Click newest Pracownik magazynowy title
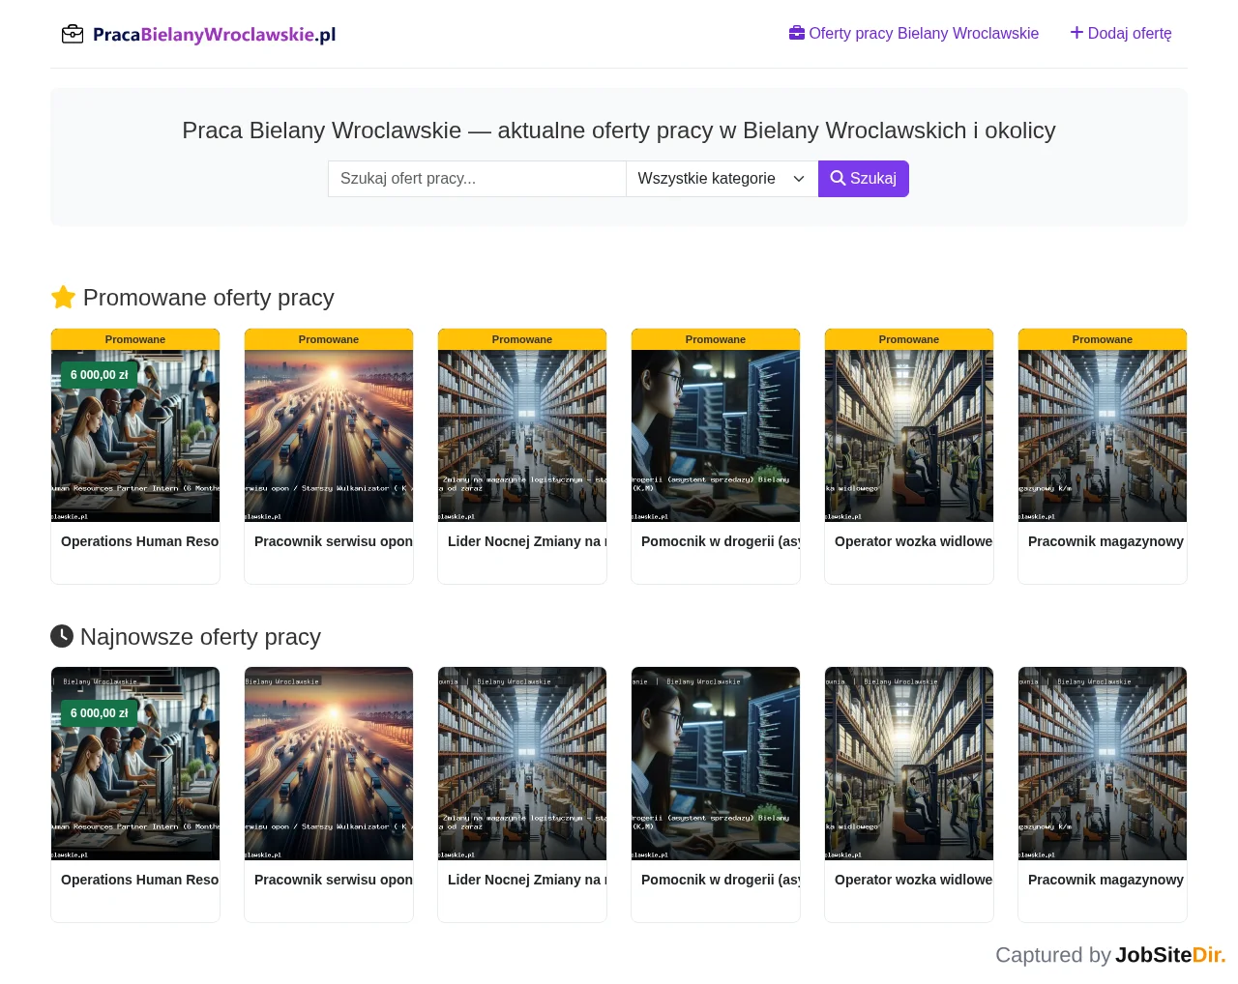Viewport: 1238px width, 984px height. point(1105,880)
